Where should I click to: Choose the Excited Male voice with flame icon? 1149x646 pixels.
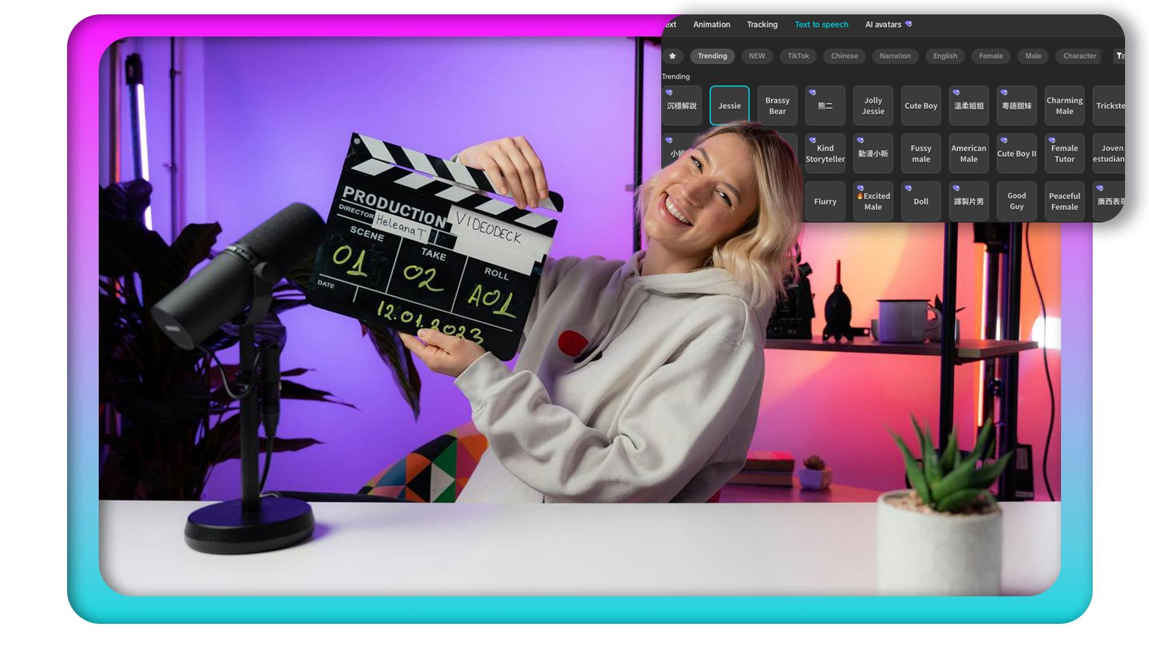point(873,202)
